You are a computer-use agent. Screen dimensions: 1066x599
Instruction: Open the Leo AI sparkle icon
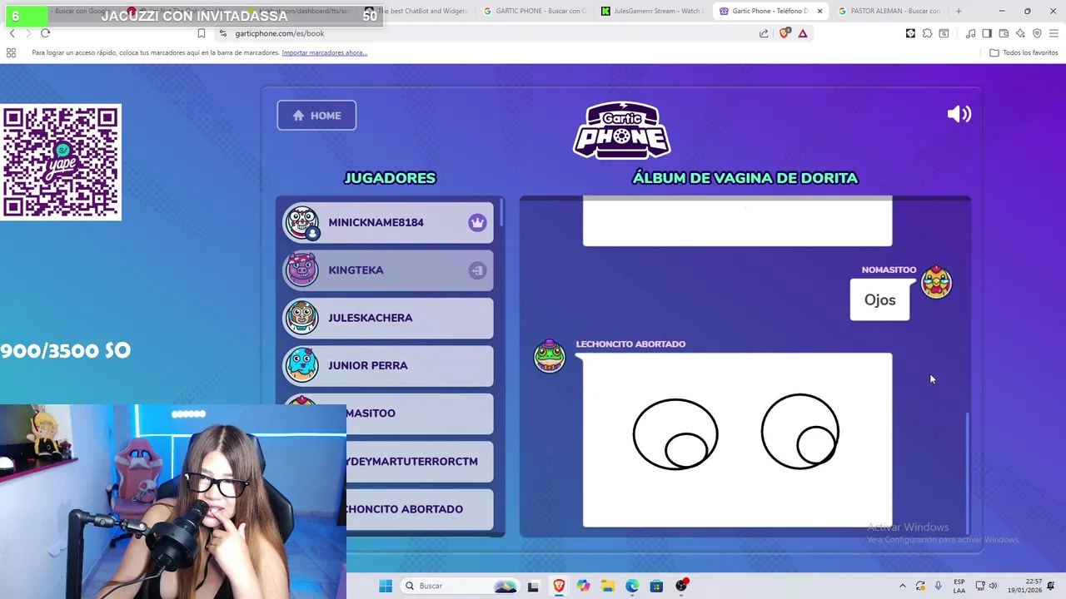(x=1020, y=33)
